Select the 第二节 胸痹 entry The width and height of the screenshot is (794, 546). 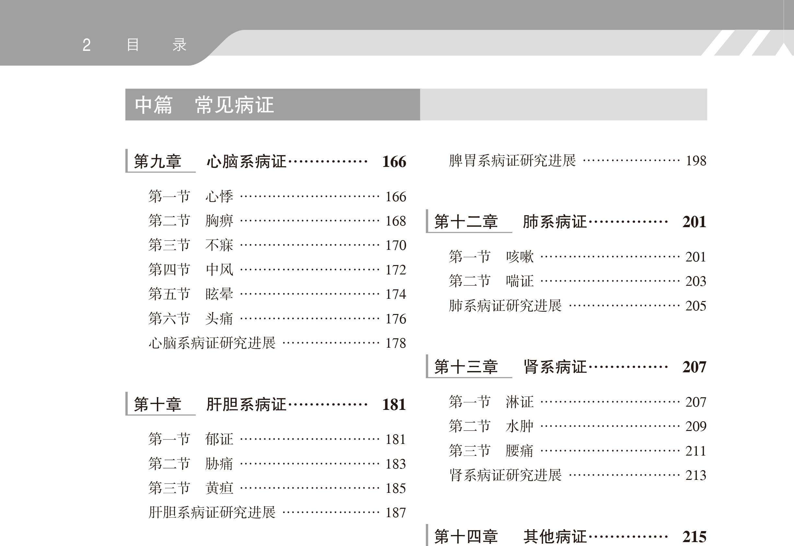219,221
